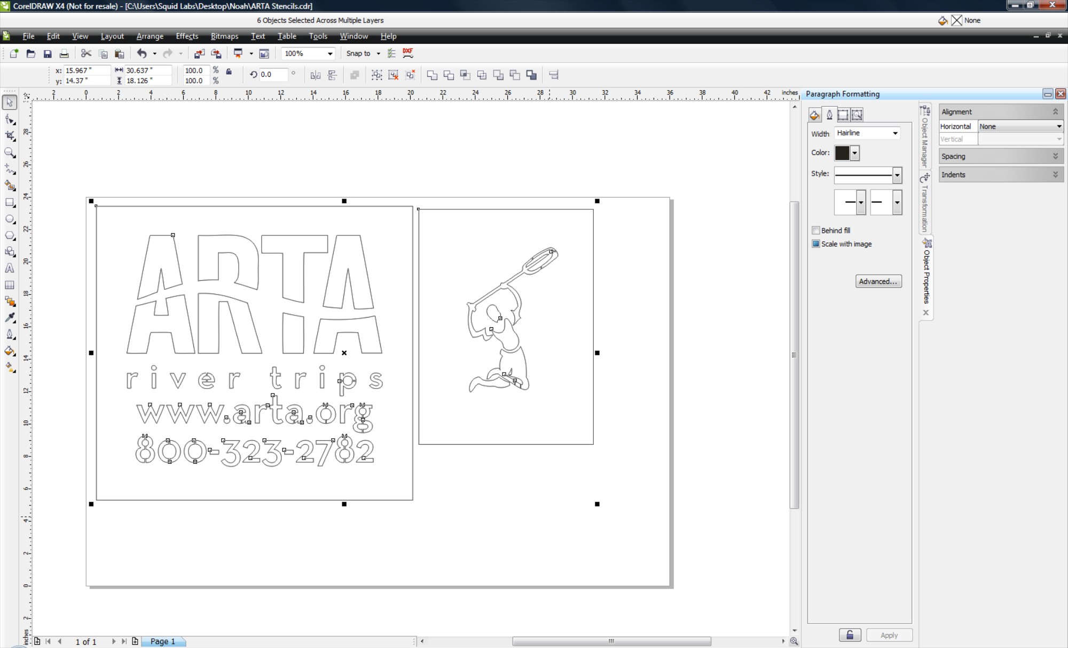This screenshot has height=648, width=1068.
Task: Click the black outline color swatch
Action: (842, 153)
